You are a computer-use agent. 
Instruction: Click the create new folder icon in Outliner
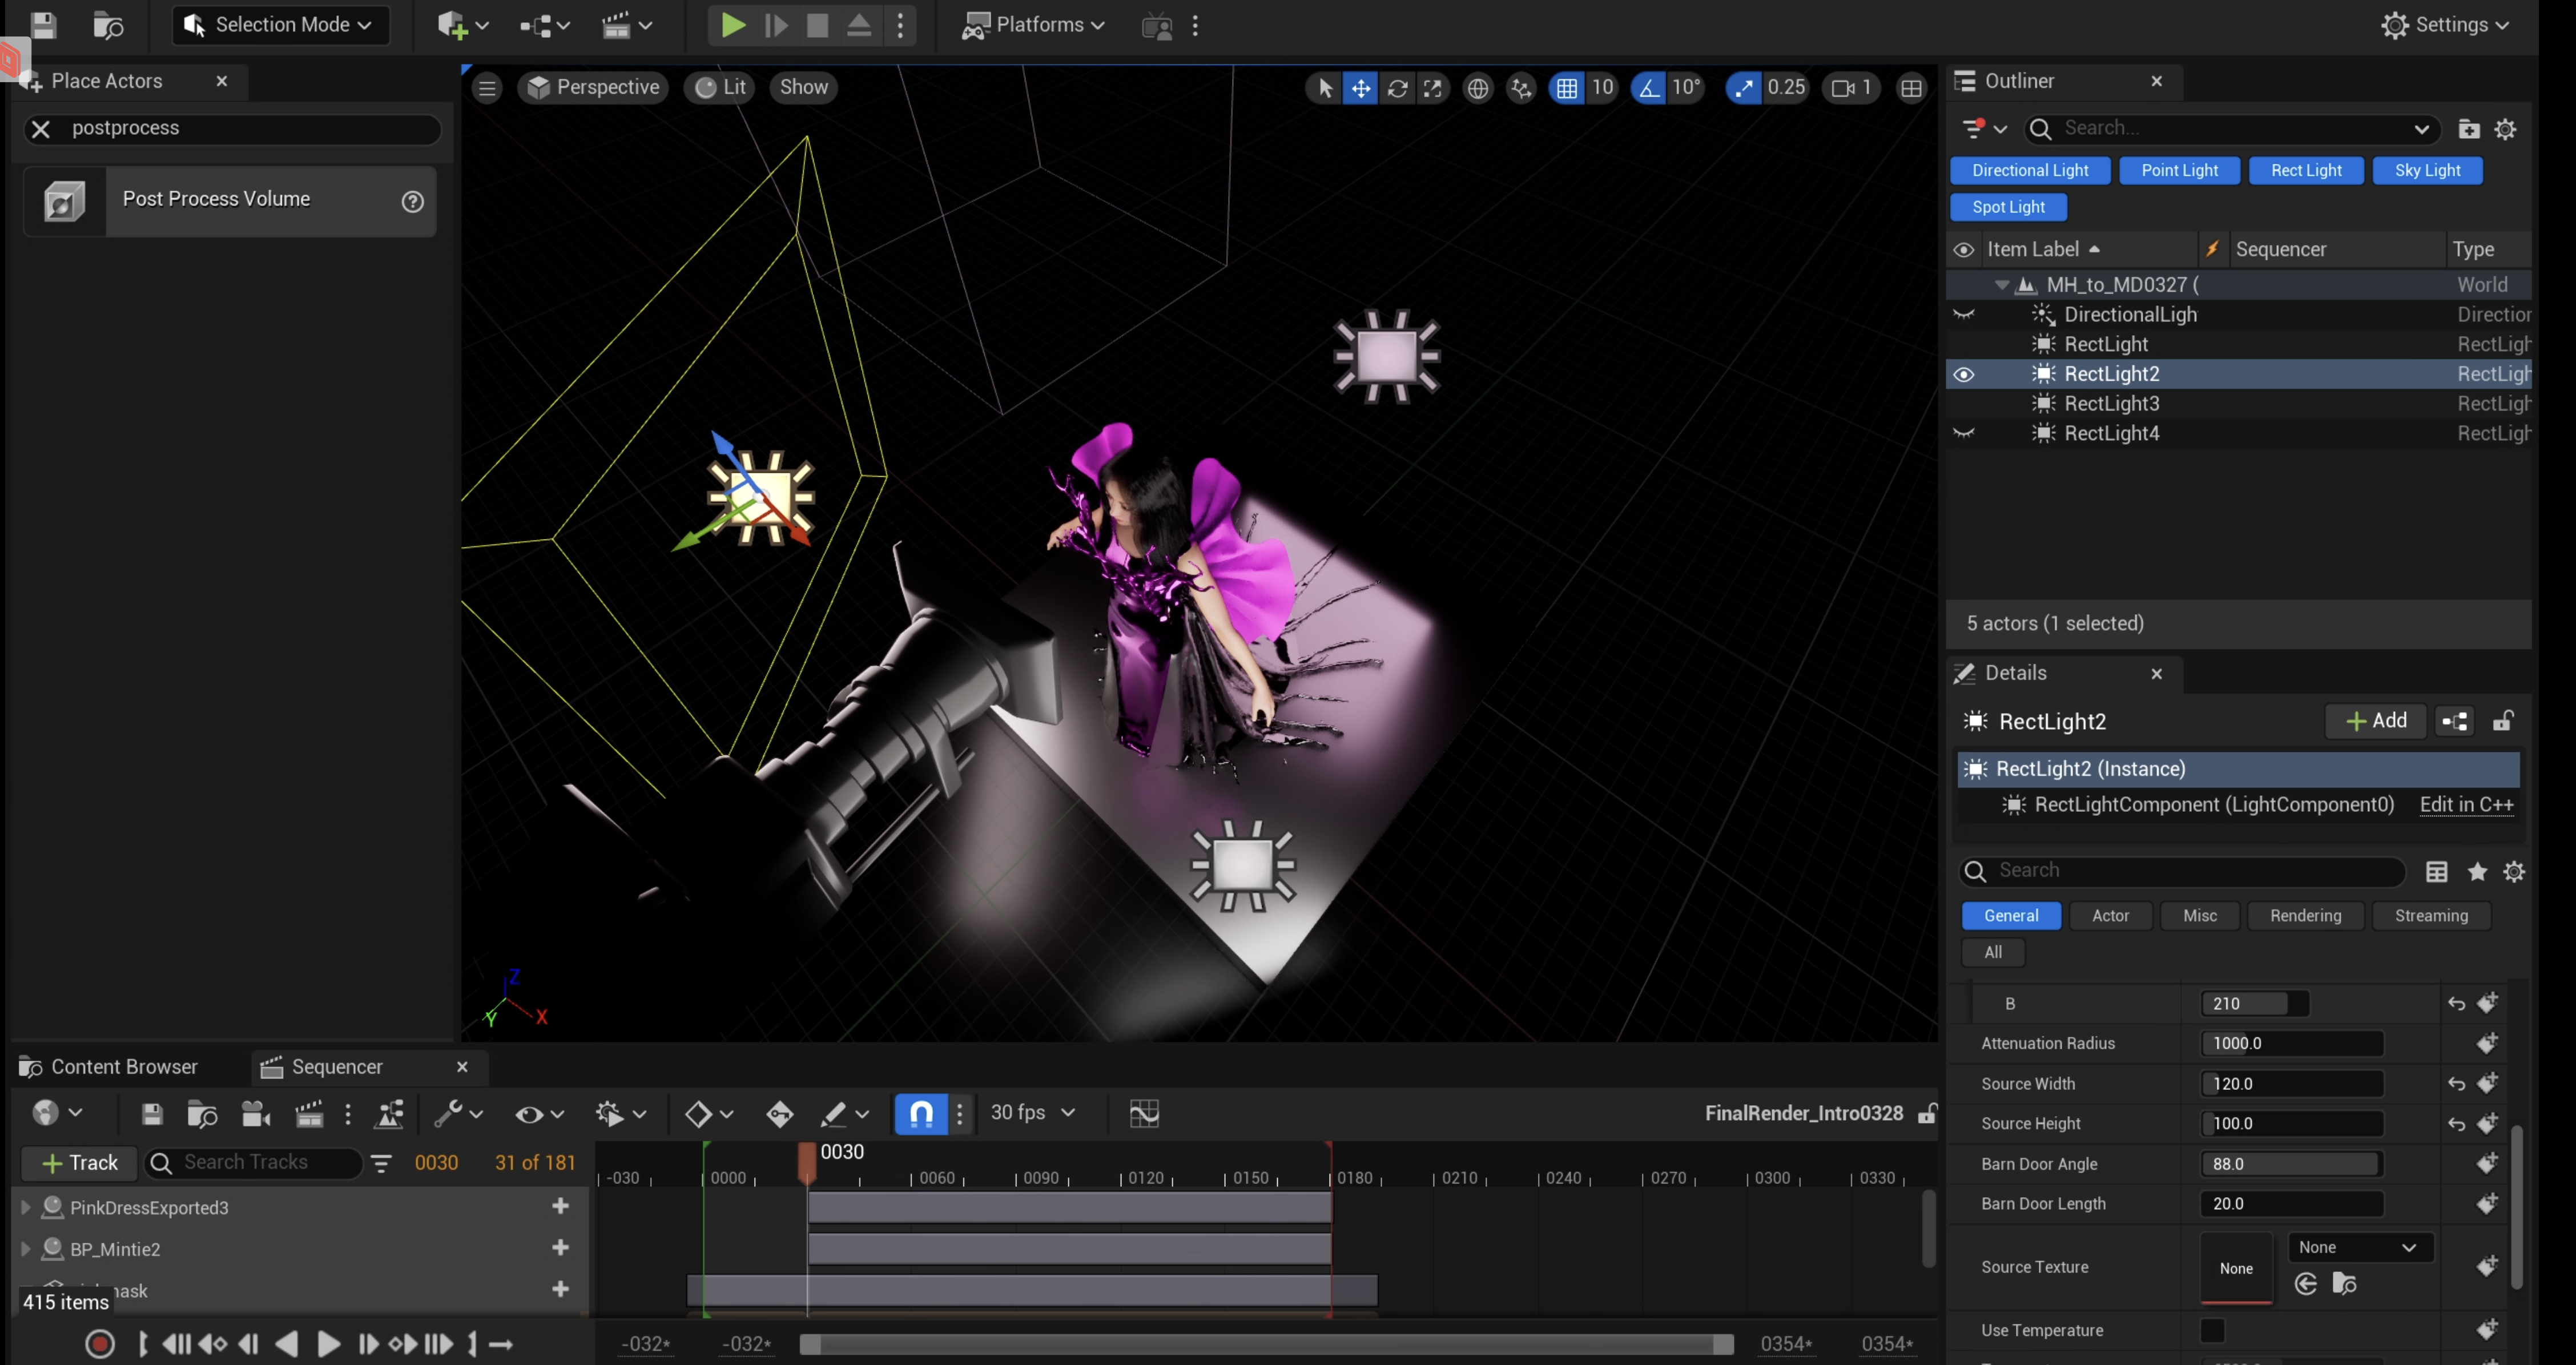(x=2468, y=129)
